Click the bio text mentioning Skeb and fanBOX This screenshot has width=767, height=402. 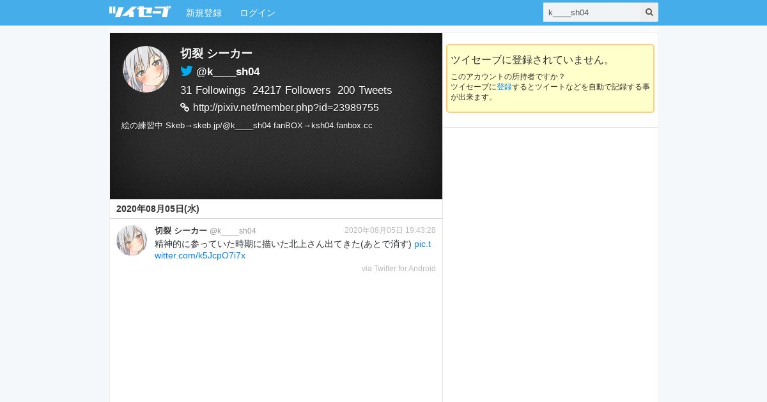pyautogui.click(x=247, y=125)
